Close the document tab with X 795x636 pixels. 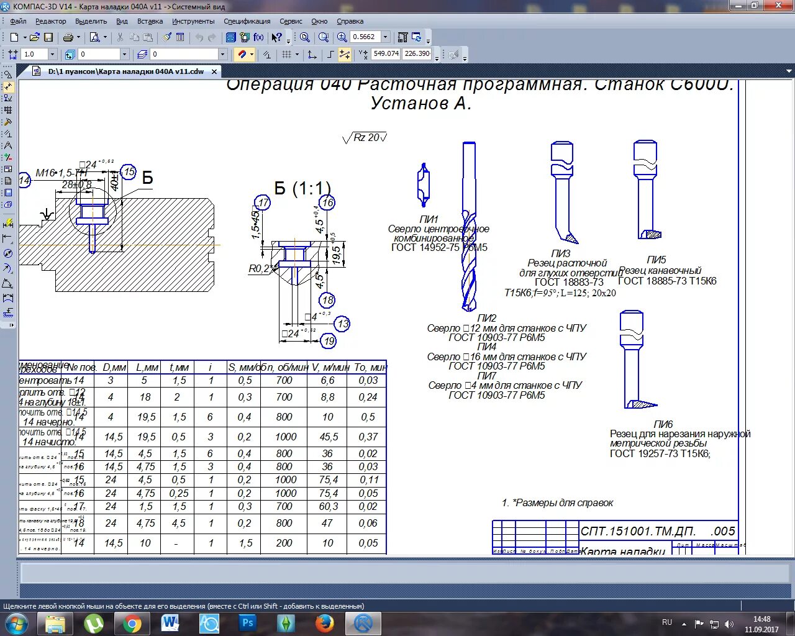point(214,71)
